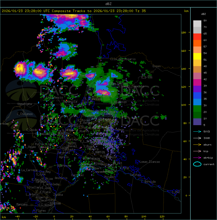
Task: Select the light blue swatch in the dBZ legend
Action: tap(197, 102)
